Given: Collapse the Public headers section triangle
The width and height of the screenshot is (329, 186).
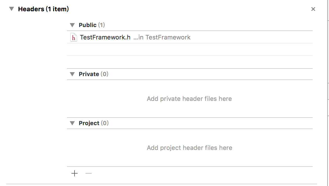Looking at the screenshot, I should (x=72, y=25).
